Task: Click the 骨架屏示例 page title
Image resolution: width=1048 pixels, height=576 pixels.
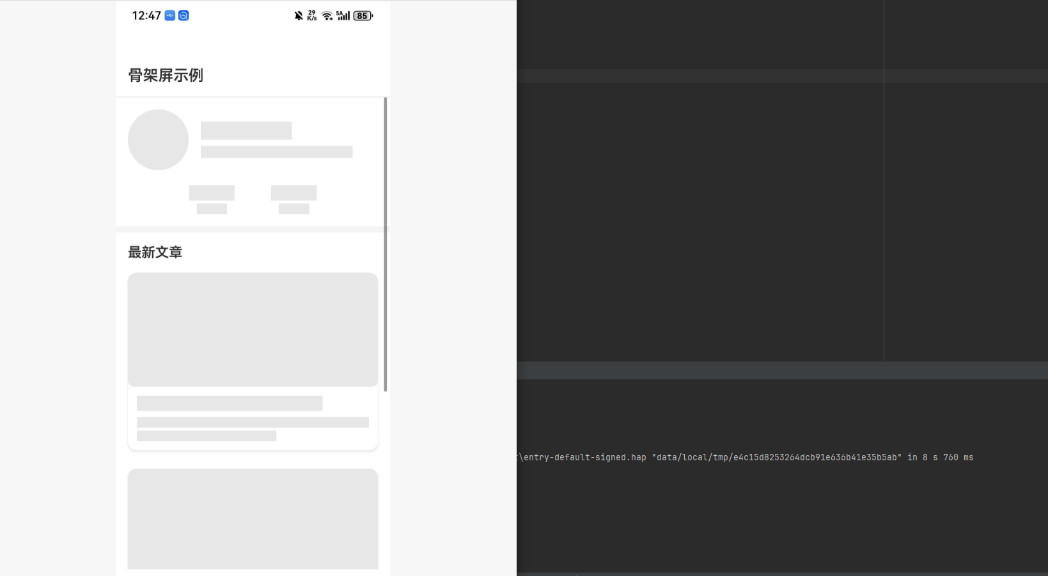Action: pos(166,75)
